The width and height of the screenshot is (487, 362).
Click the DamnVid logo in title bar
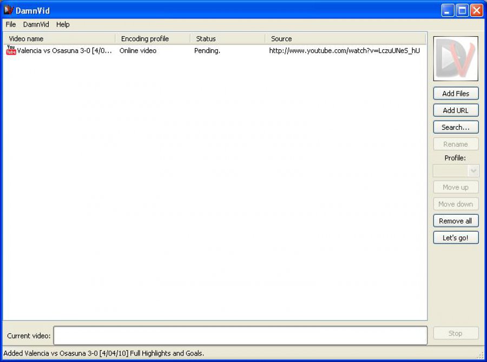point(9,10)
